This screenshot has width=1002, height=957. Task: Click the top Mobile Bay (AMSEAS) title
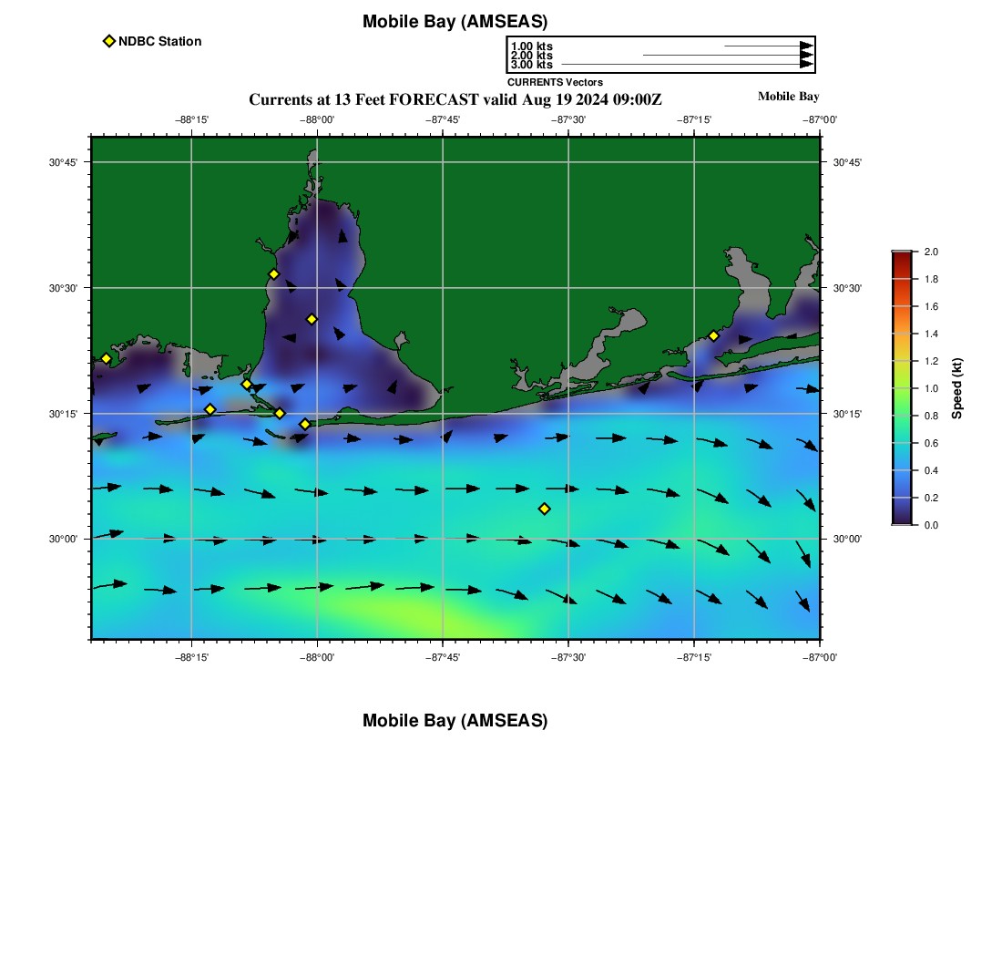click(x=455, y=22)
